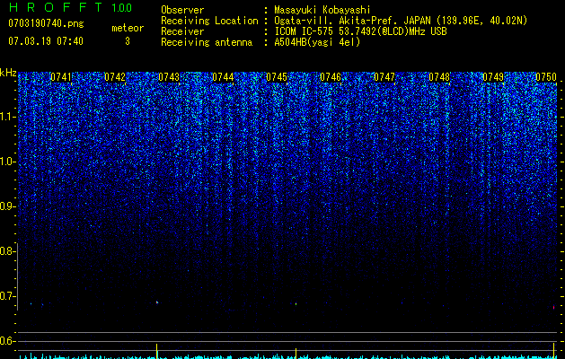Click the Receiving Location line text

coord(344,21)
